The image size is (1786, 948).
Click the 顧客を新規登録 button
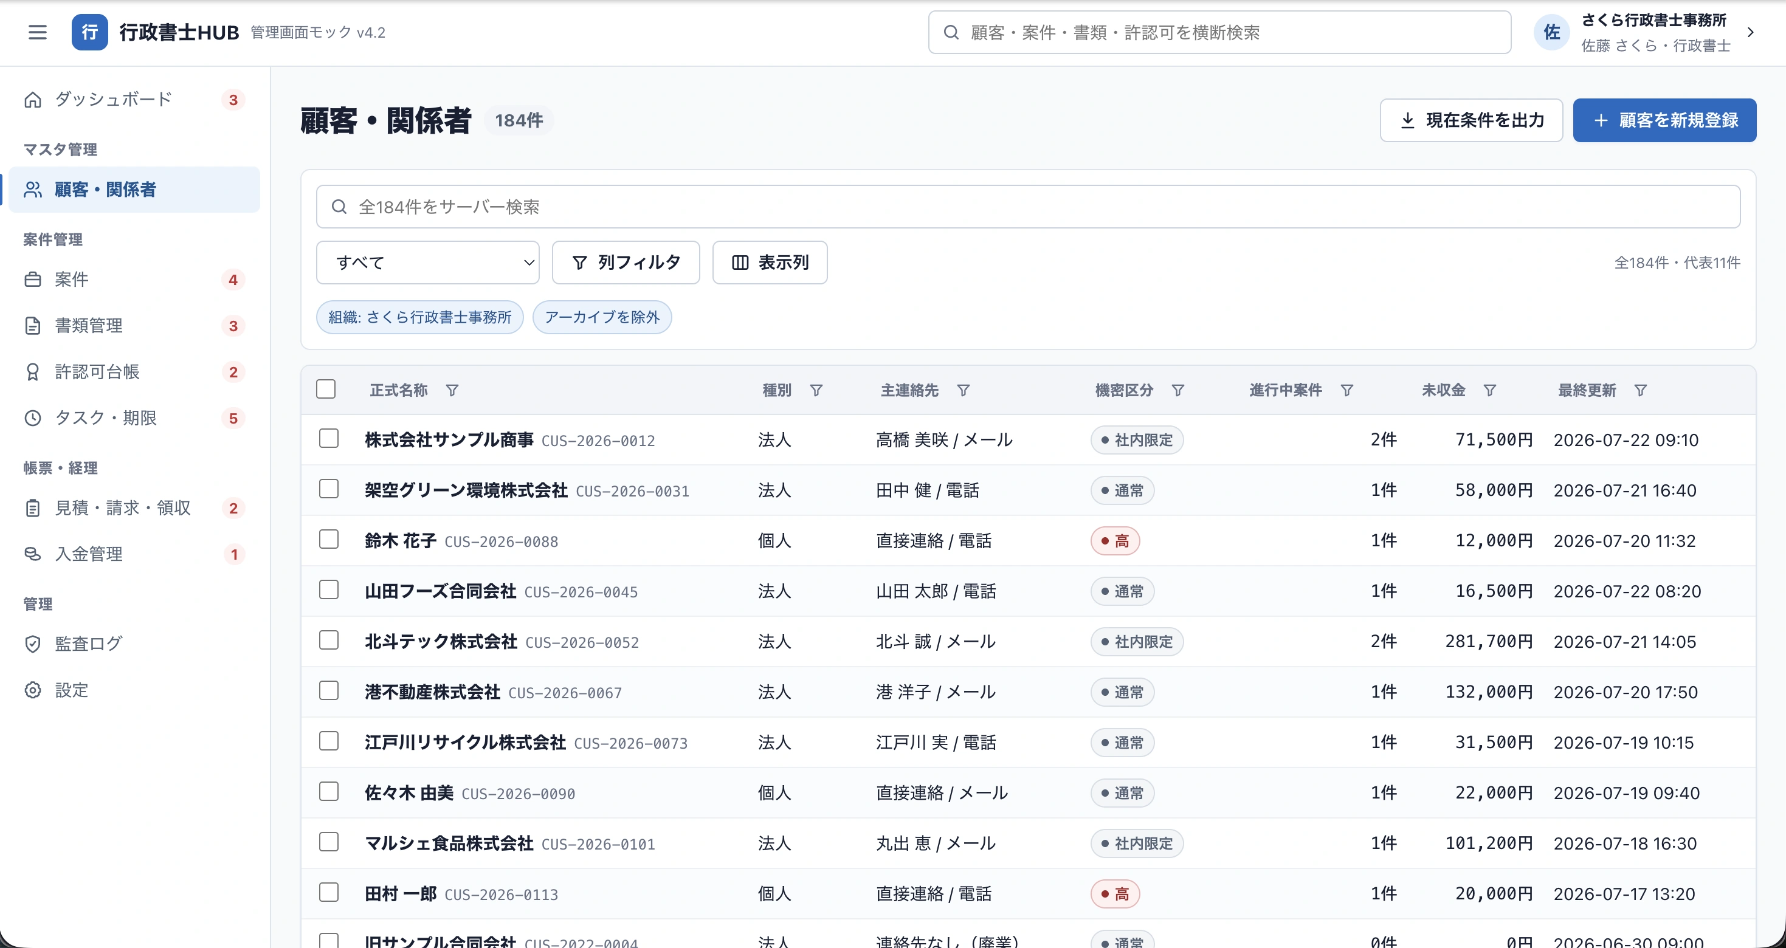[1664, 120]
